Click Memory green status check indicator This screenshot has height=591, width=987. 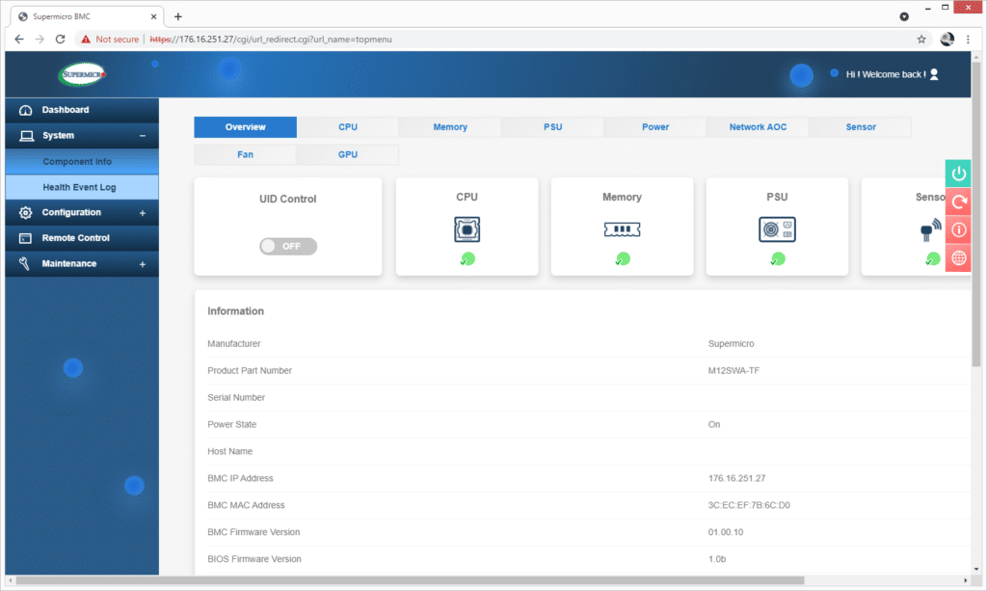click(622, 258)
